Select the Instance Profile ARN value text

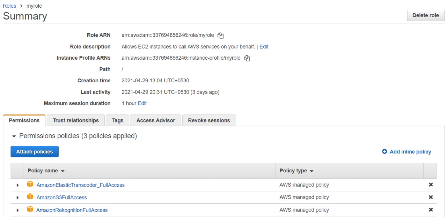point(181,58)
